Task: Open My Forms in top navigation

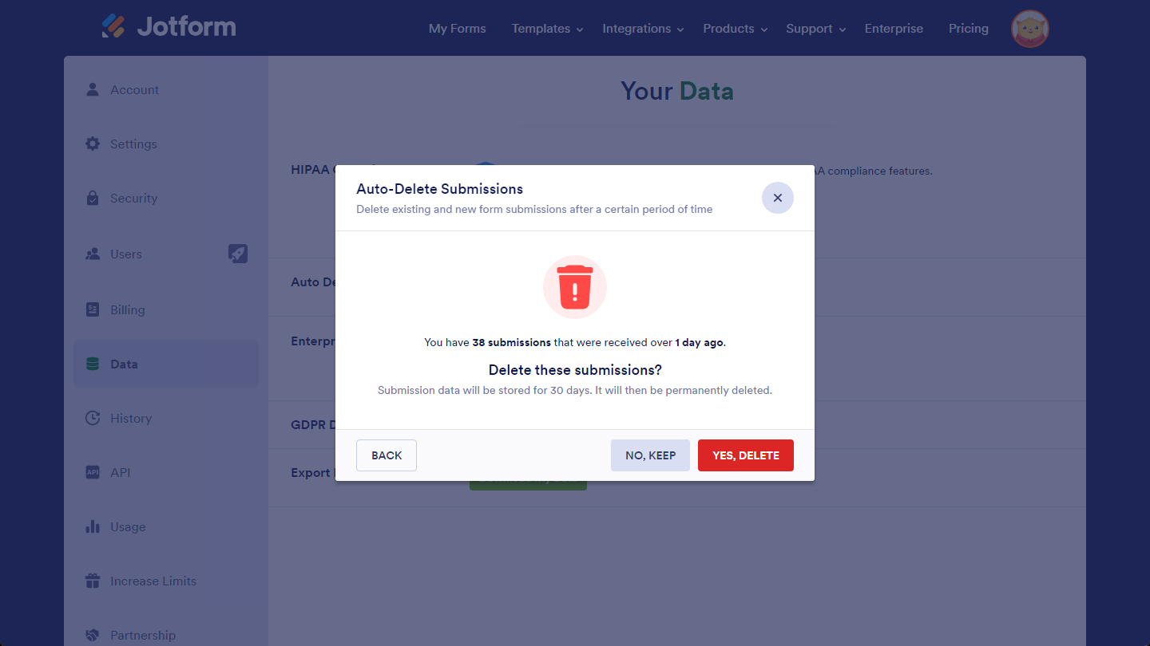Action: pos(458,29)
